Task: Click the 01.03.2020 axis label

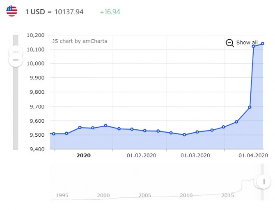Action: [x=195, y=155]
